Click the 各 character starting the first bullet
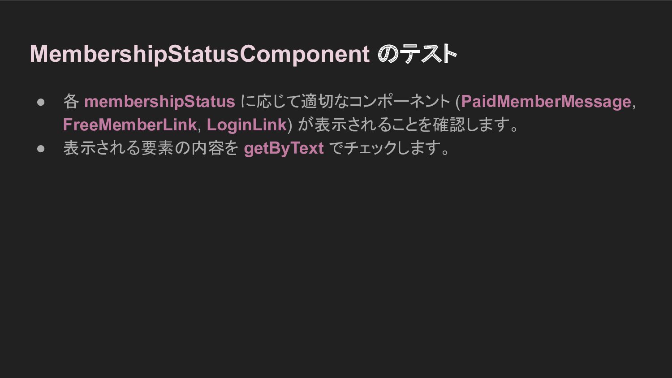This screenshot has height=378, width=672. coord(71,102)
